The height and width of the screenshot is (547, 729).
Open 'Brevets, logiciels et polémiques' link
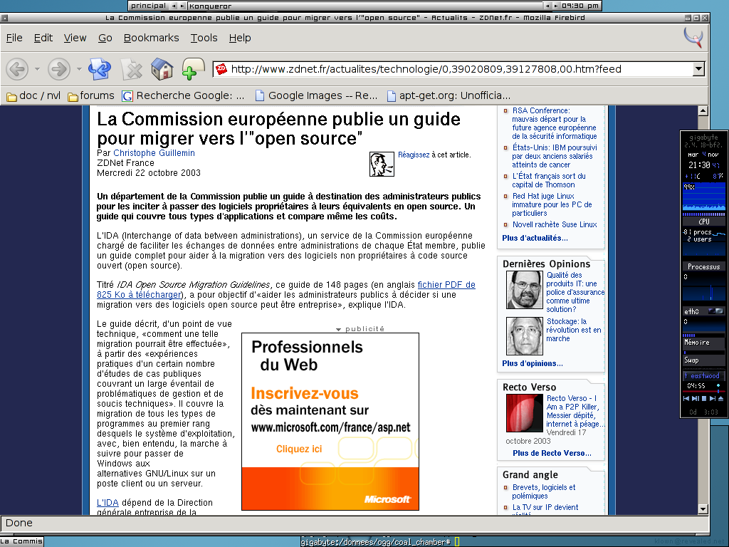click(x=543, y=491)
